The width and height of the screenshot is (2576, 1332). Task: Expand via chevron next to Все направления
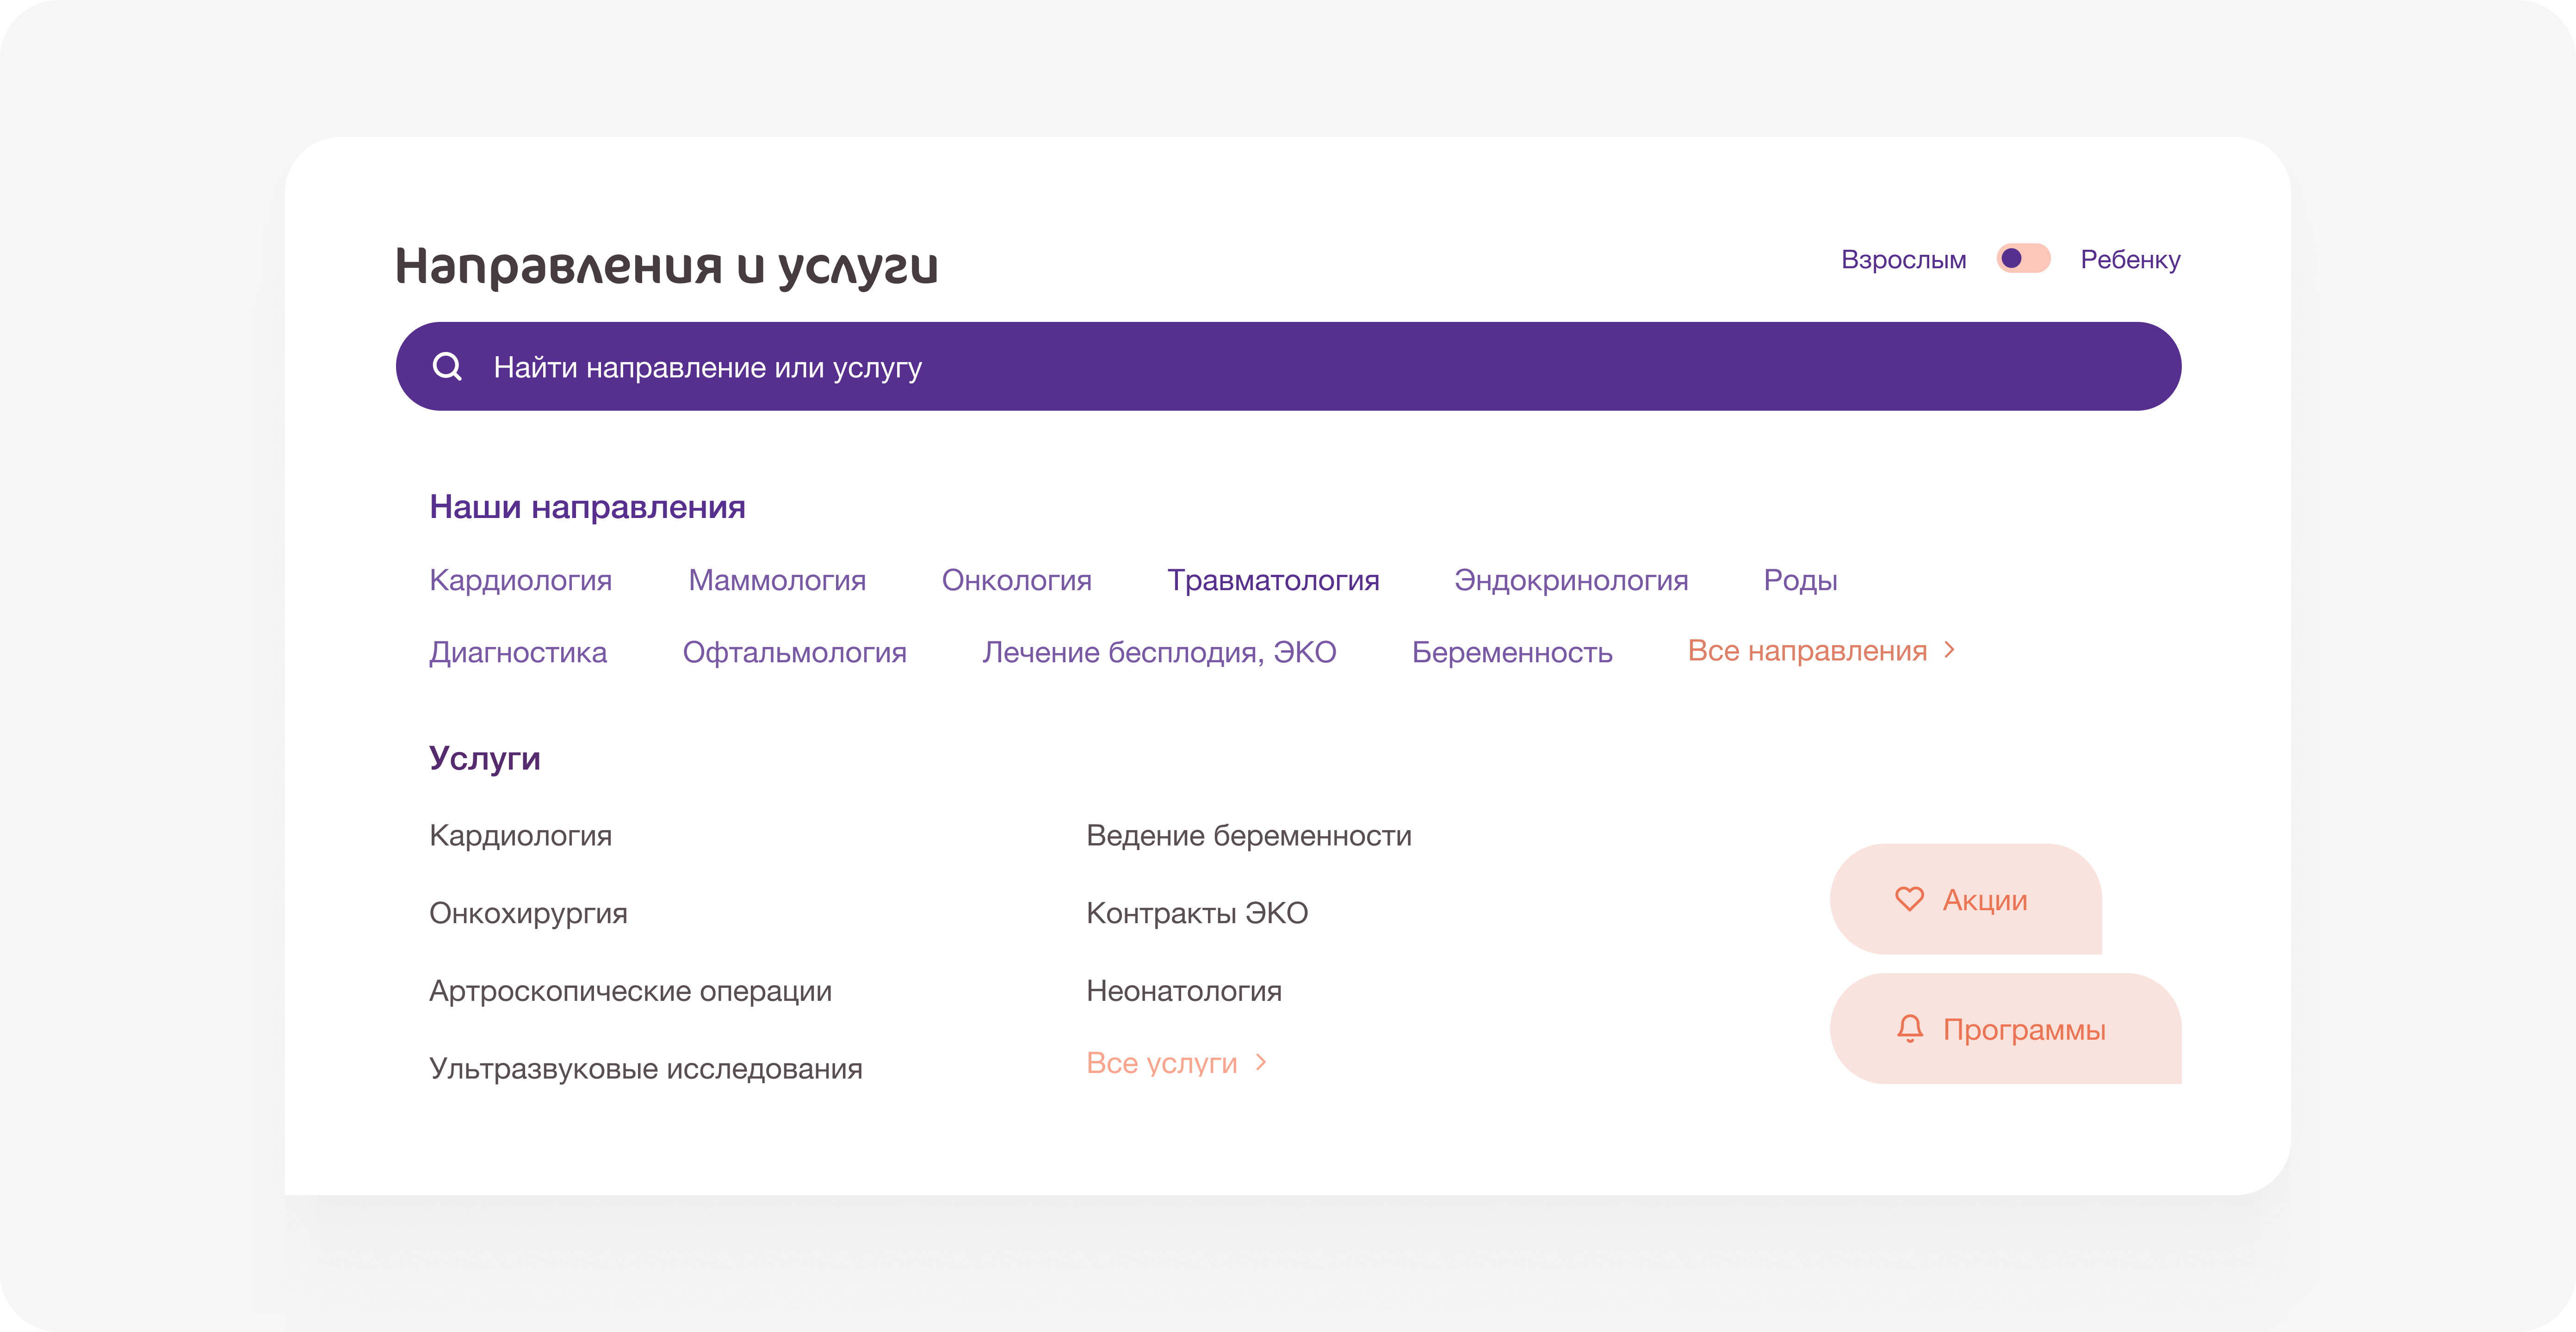1949,650
